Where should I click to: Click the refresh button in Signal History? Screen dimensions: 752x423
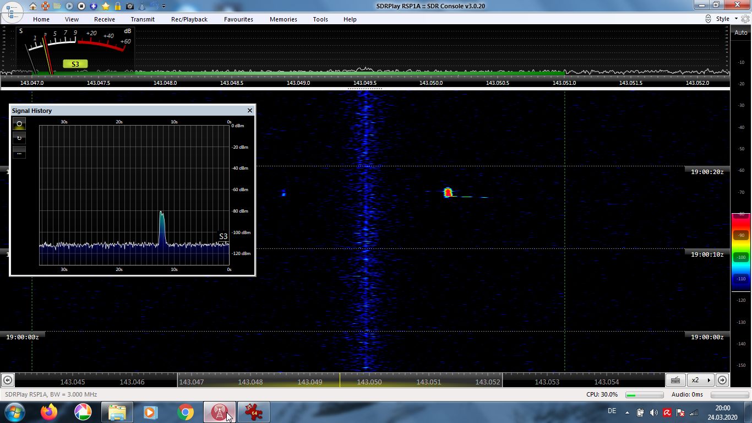[19, 138]
